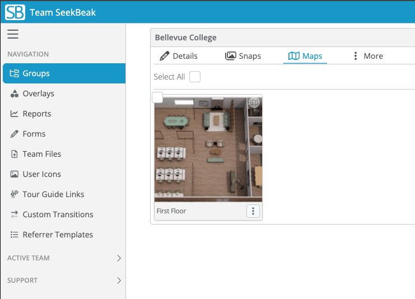415x299 pixels.
Task: Click the Overlays shapes icon
Action: pos(15,94)
